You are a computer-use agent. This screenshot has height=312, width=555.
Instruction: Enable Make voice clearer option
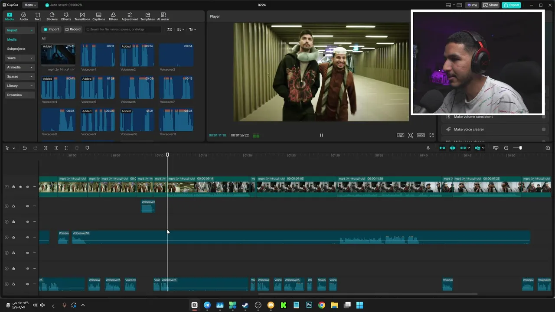pyautogui.click(x=544, y=129)
